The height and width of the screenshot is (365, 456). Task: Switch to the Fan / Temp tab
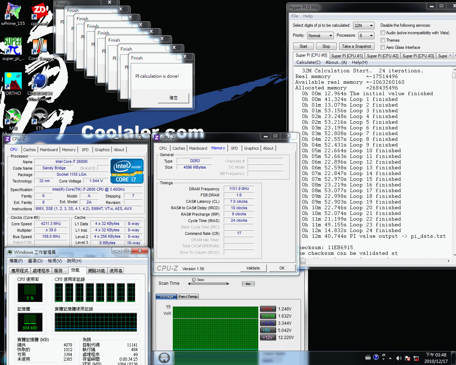(188, 297)
